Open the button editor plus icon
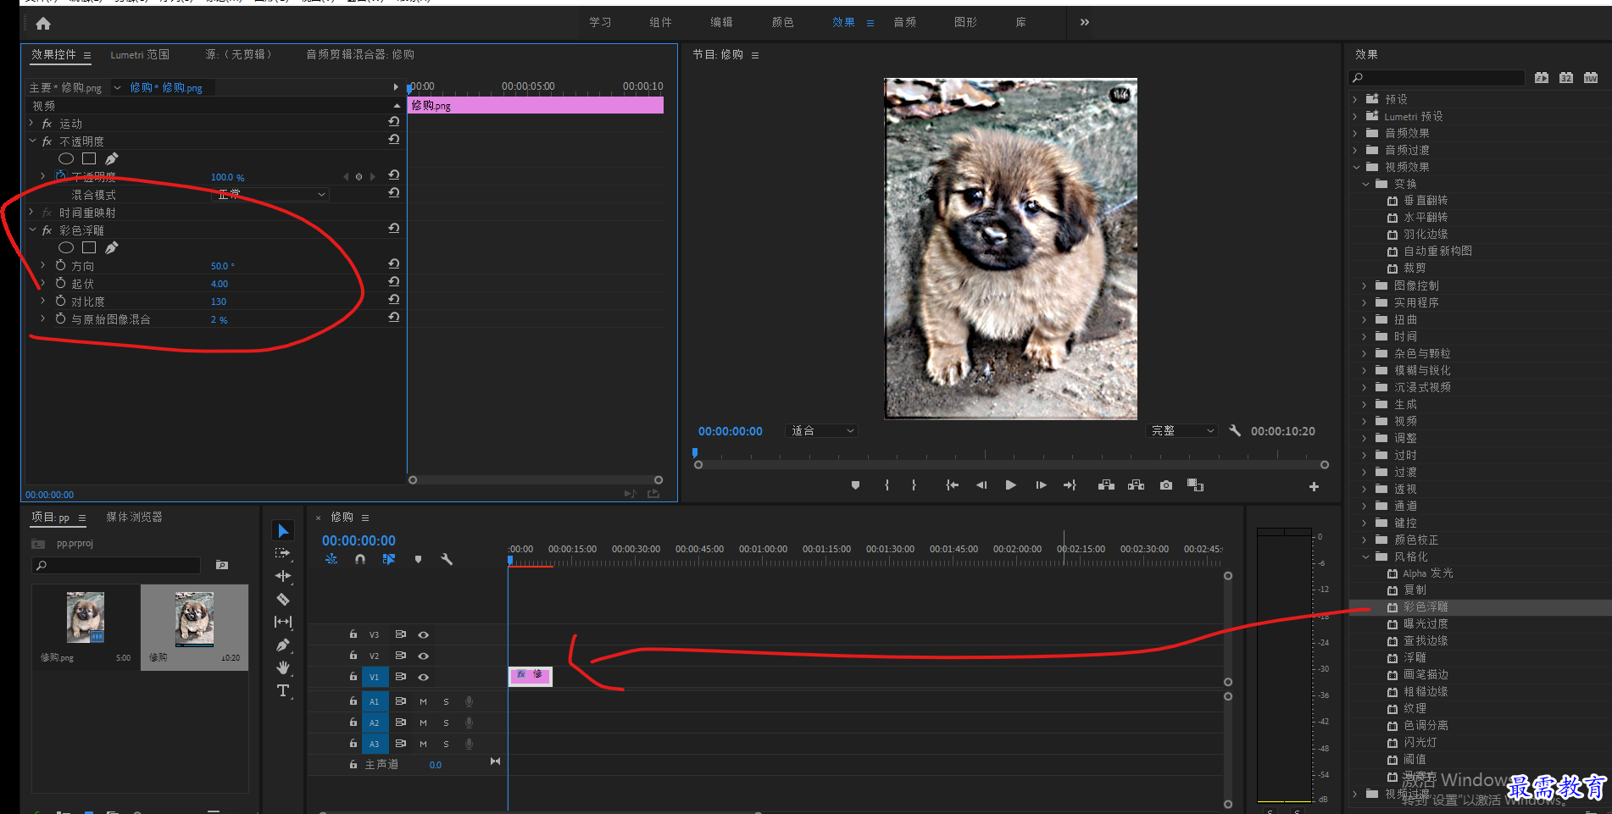Viewport: 1612px width, 814px height. (1314, 486)
